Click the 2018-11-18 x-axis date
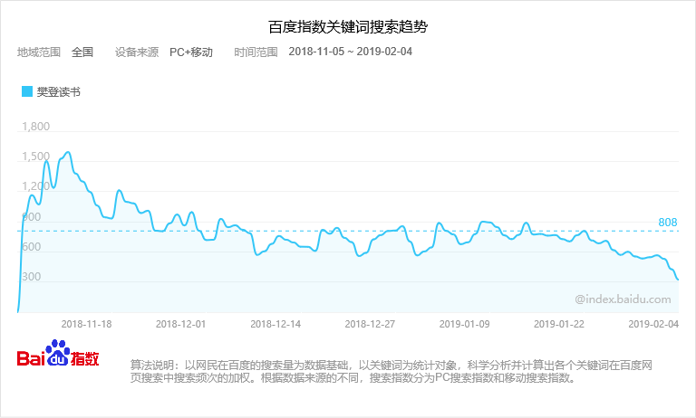The width and height of the screenshot is (696, 418). (x=87, y=324)
